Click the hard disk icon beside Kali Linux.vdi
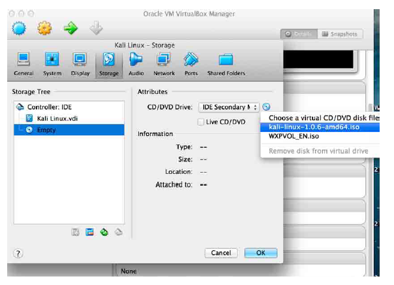This screenshot has width=394, height=285. (29, 118)
